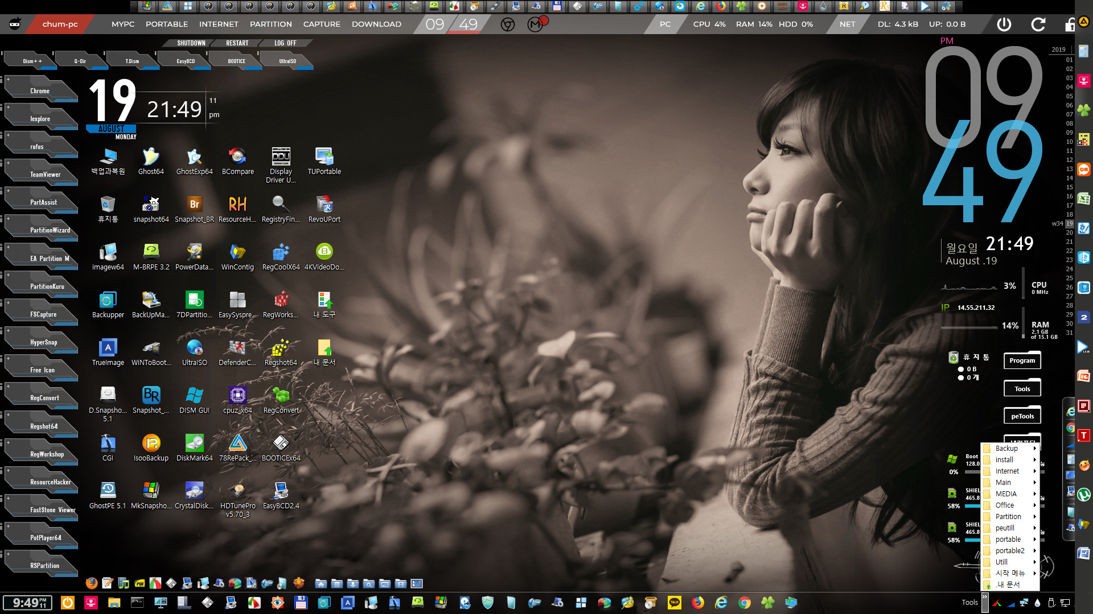The image size is (1093, 614).
Task: Launch the Backupper shortcut
Action: click(108, 305)
